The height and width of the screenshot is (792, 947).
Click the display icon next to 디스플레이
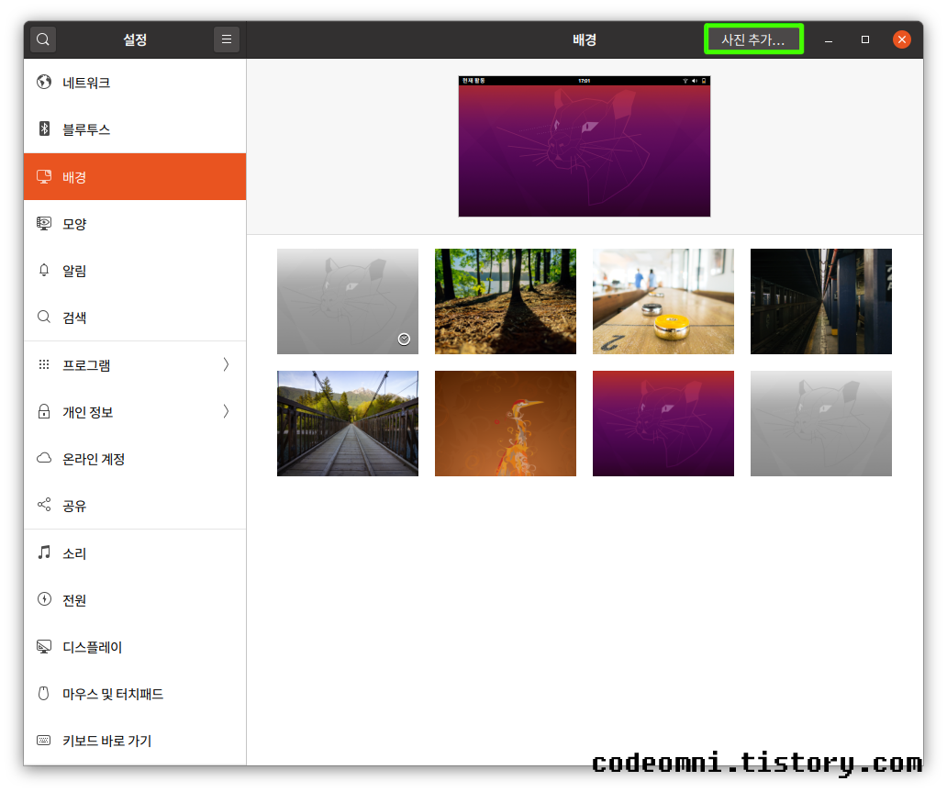tap(44, 646)
